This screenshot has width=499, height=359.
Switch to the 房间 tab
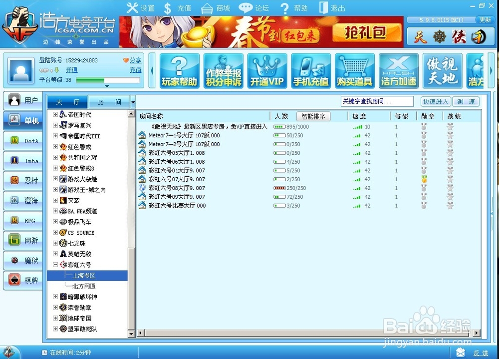click(x=109, y=102)
